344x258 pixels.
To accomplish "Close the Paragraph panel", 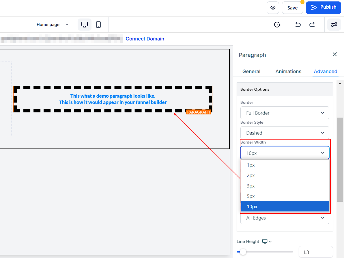I will [334, 54].
